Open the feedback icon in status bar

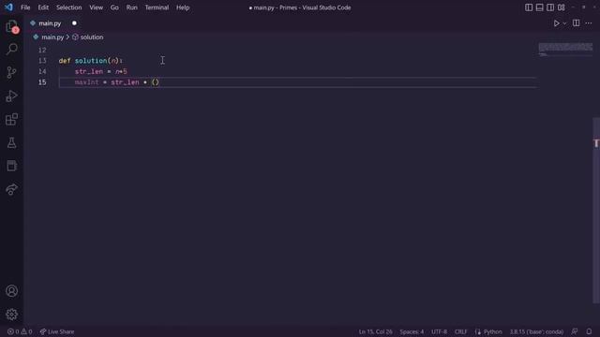coord(575,331)
